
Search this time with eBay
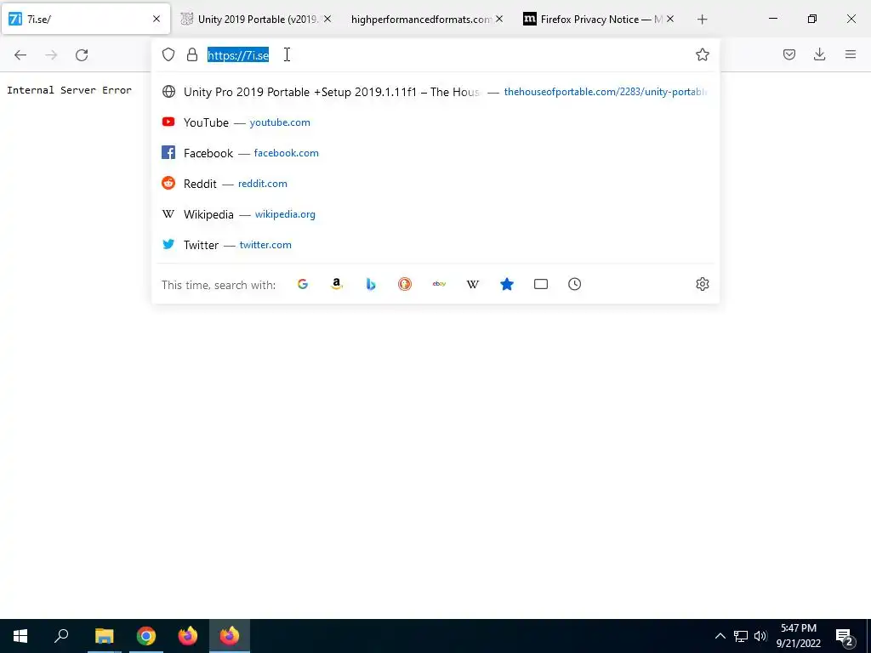[x=439, y=284]
